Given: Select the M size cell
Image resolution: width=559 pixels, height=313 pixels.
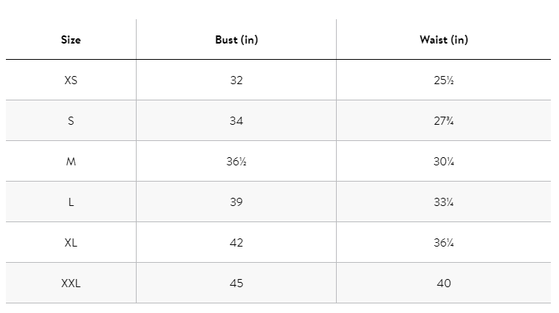Looking at the screenshot, I should pyautogui.click(x=71, y=162).
